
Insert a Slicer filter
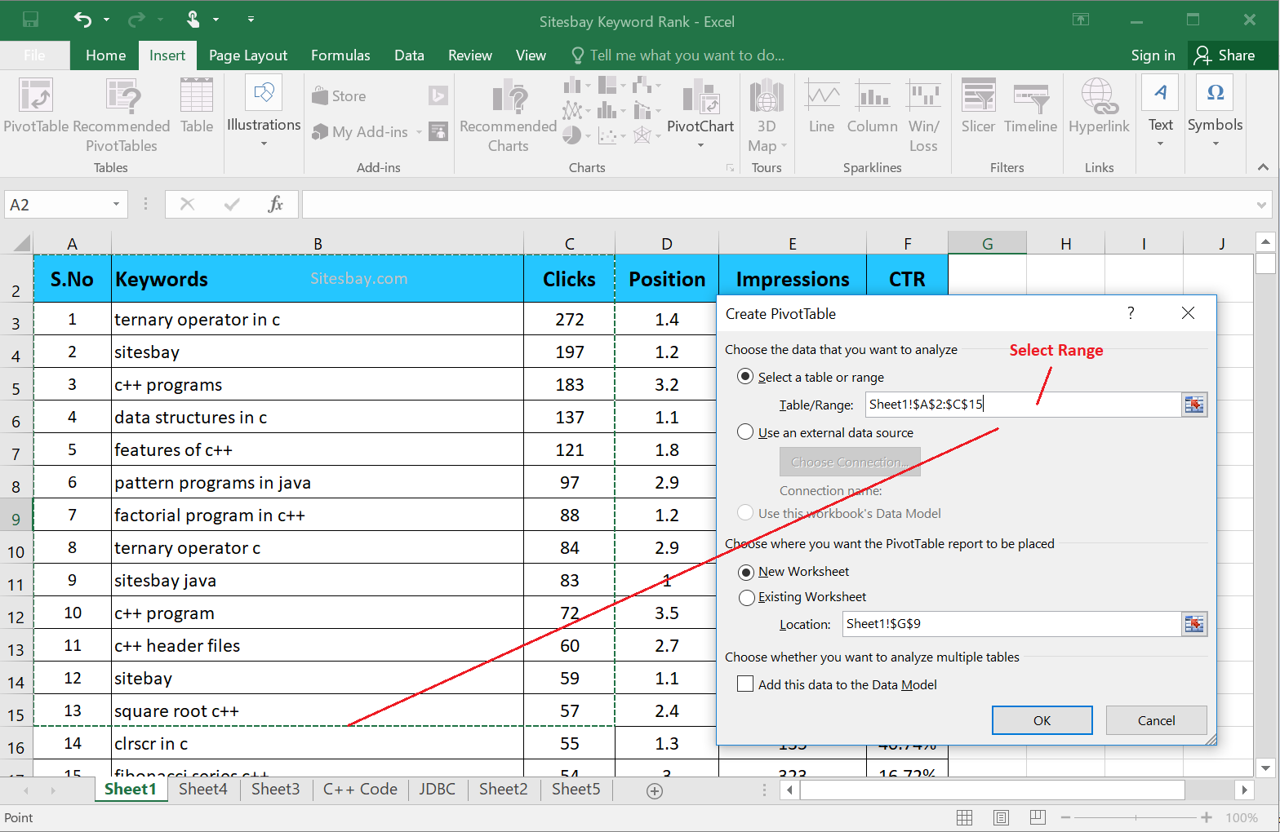978,105
